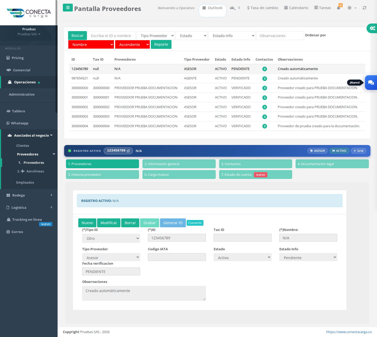Open the conectacarga.co footer link
The height and width of the screenshot is (337, 377).
pos(349,332)
